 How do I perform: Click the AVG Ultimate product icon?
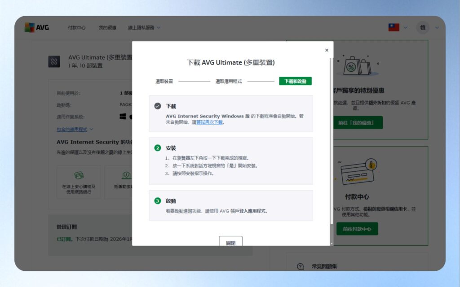click(x=54, y=61)
